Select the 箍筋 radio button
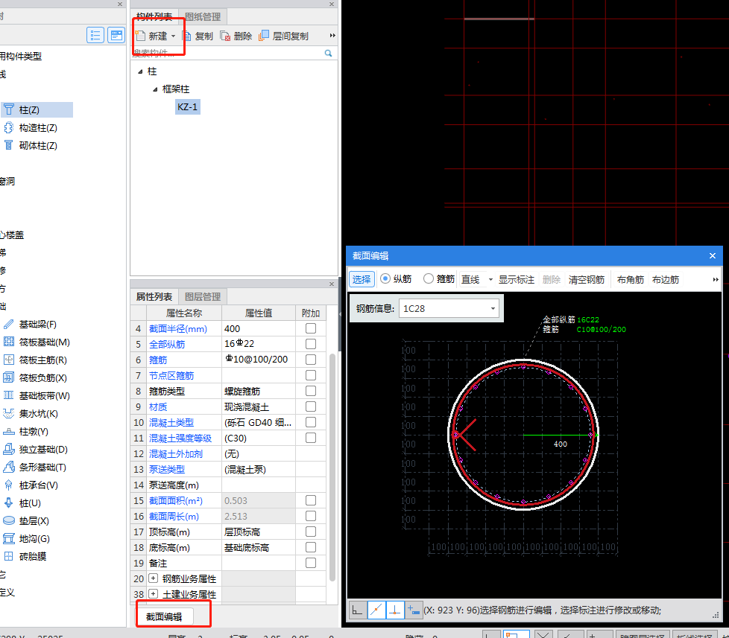Screen dimensions: 729x638 429,279
